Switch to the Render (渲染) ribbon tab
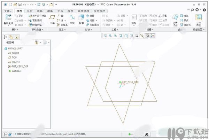Image resolution: width=209 pixels, height=140 pixels. point(50,11)
